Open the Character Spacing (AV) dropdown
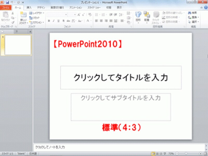 pos(73,21)
